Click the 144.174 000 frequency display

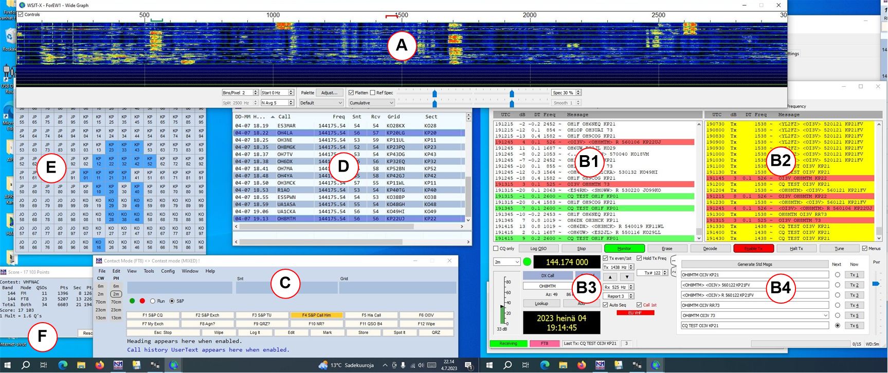[x=567, y=262]
